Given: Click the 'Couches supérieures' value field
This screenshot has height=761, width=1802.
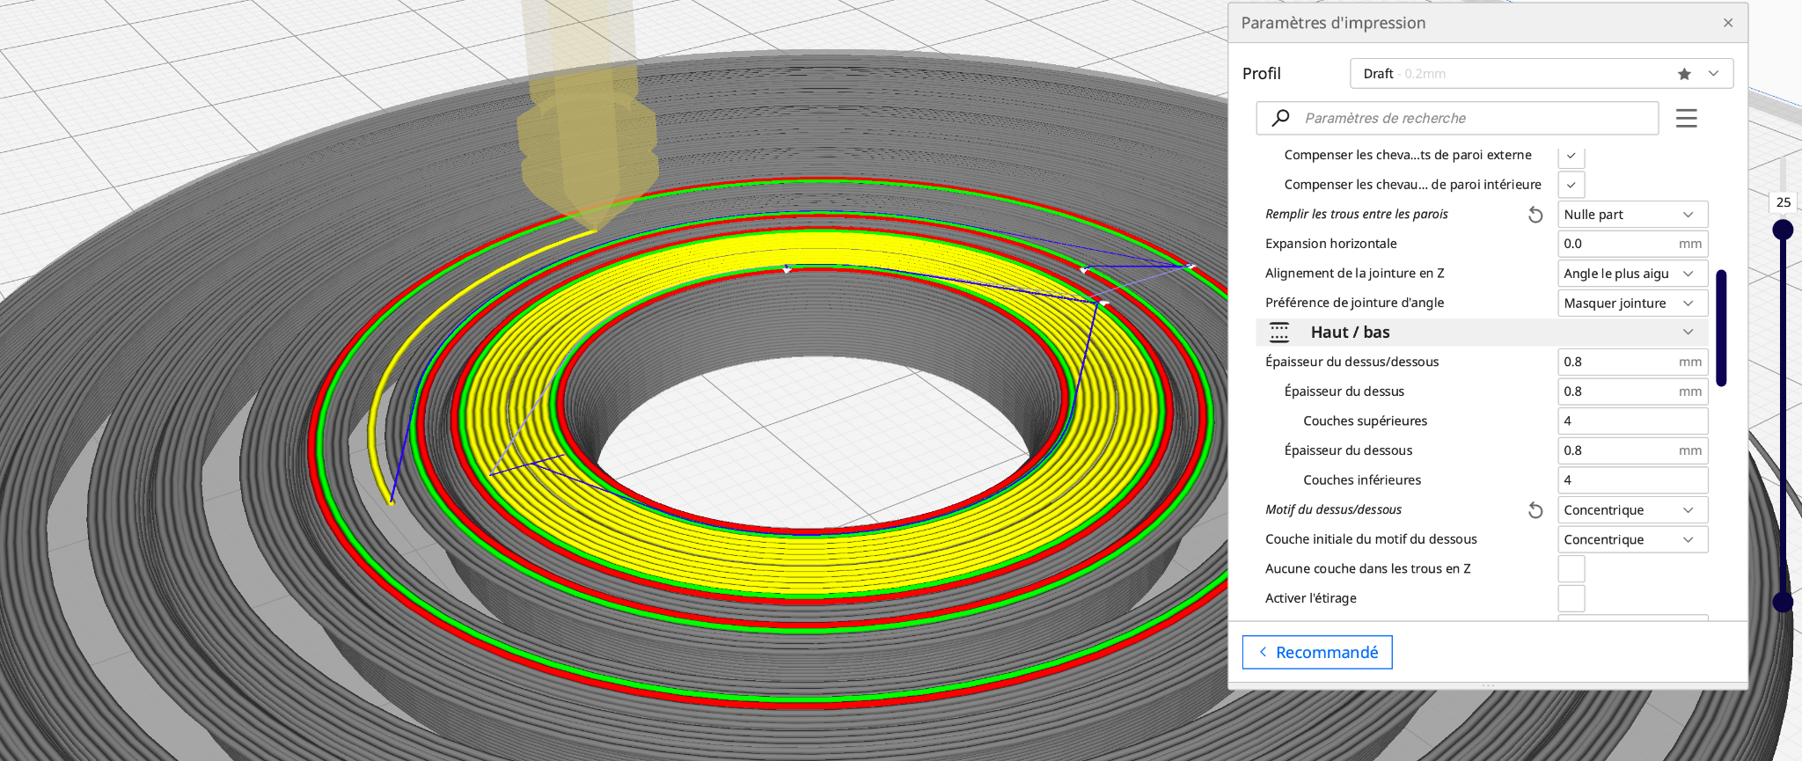Looking at the screenshot, I should coord(1632,421).
